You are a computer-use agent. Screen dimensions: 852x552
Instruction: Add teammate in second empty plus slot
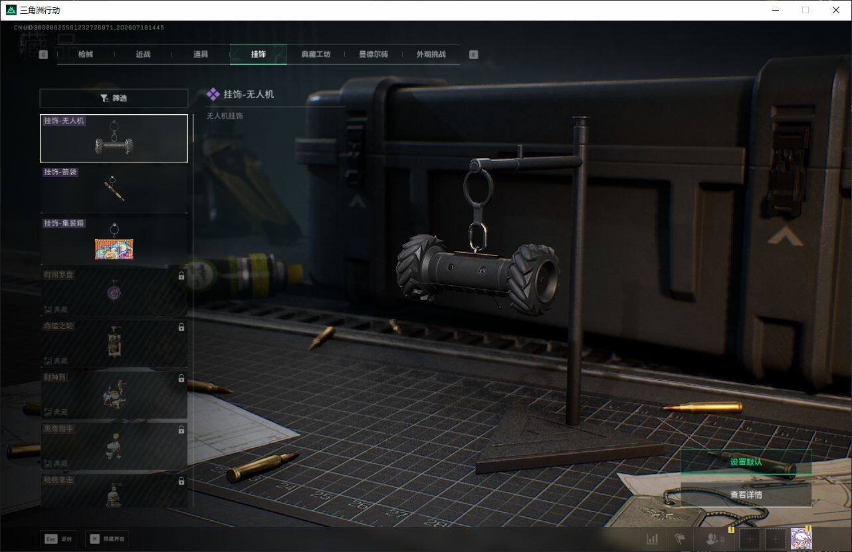pyautogui.click(x=775, y=539)
